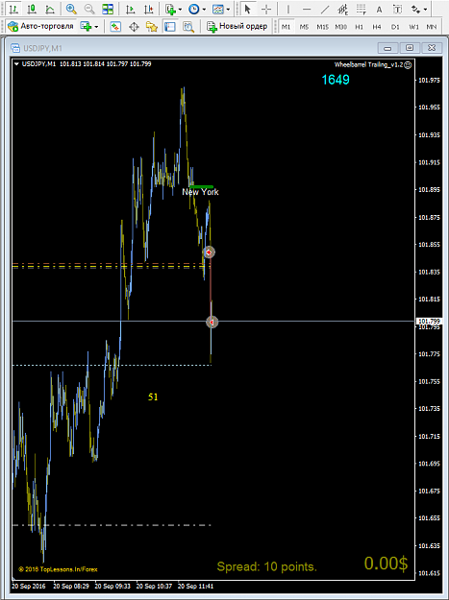449x600 pixels.
Task: Open the Strategy Tester panel
Action: coord(188,27)
